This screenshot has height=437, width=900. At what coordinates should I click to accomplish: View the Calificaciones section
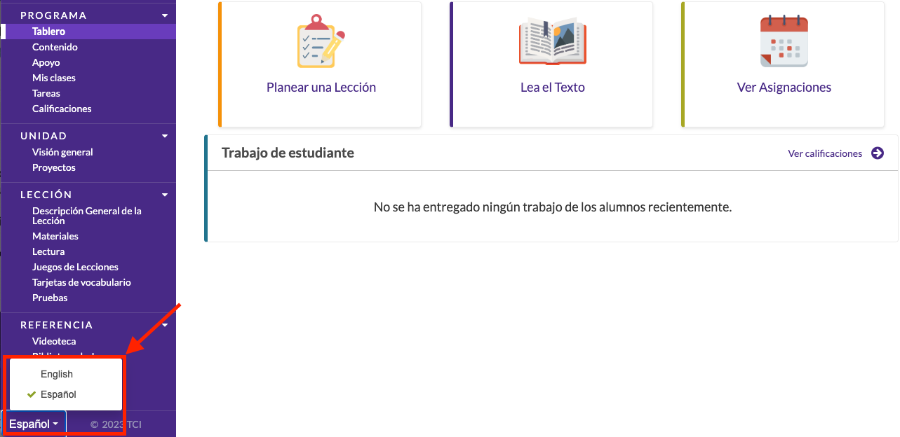click(x=62, y=109)
